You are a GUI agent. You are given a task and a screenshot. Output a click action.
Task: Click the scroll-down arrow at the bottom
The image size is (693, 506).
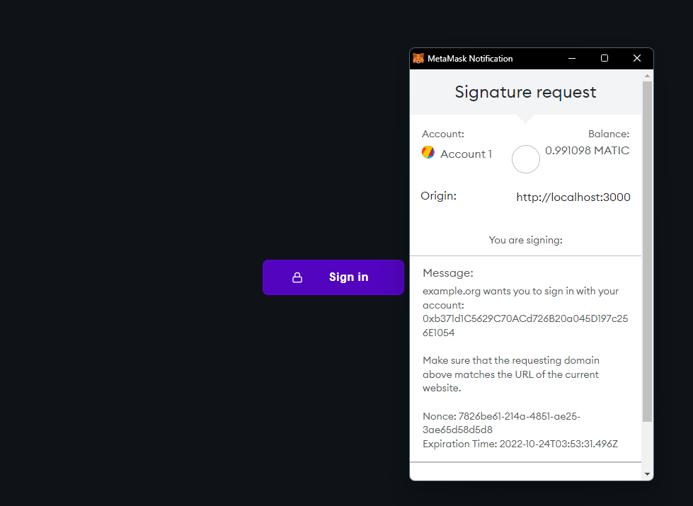(646, 473)
